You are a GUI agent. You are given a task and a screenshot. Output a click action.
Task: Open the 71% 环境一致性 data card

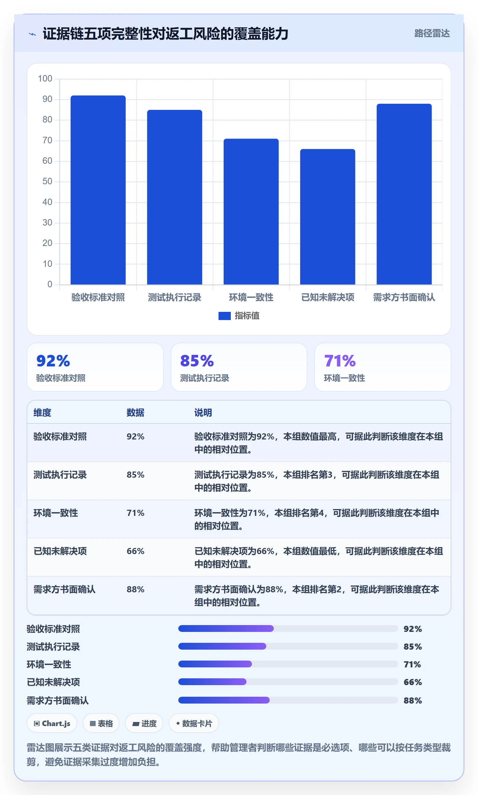(383, 367)
